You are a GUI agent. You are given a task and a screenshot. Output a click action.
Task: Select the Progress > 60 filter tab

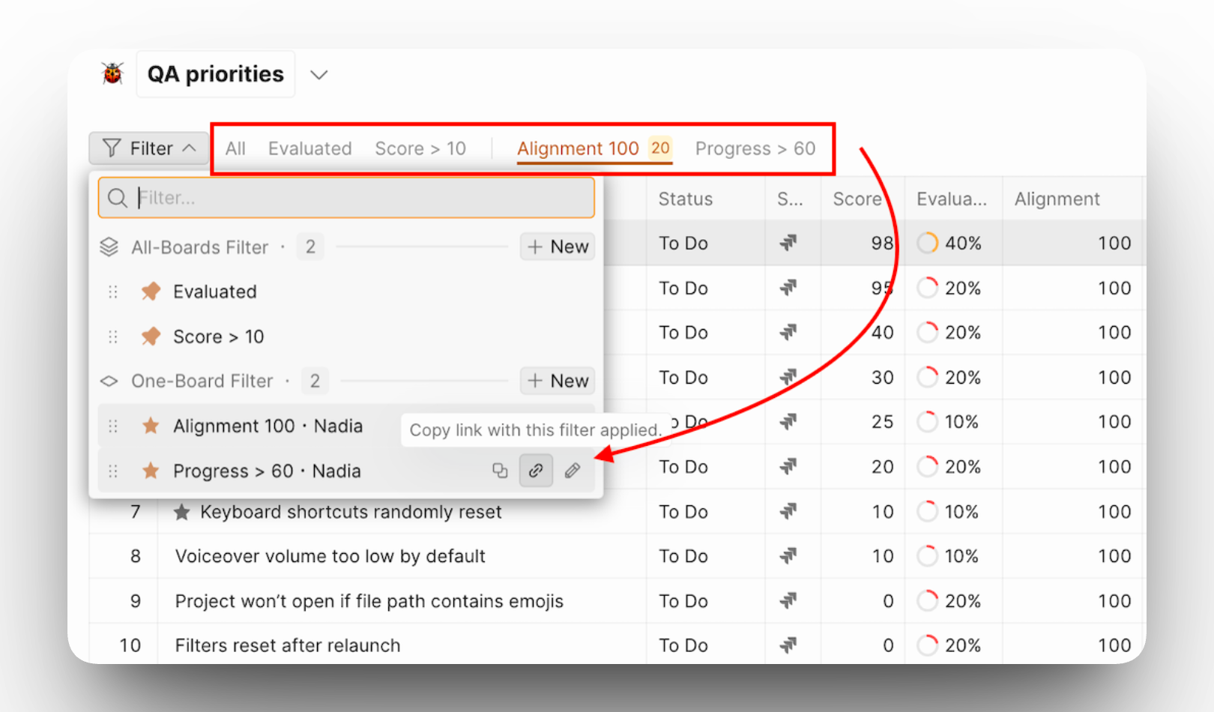coord(755,148)
